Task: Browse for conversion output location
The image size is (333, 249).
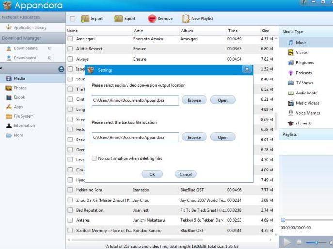Action: tap(194, 100)
